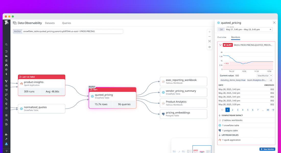This screenshot has height=153, width=281.
Task: Click the snowflake icon beside quoted_pricing panel title
Action: [218, 23]
